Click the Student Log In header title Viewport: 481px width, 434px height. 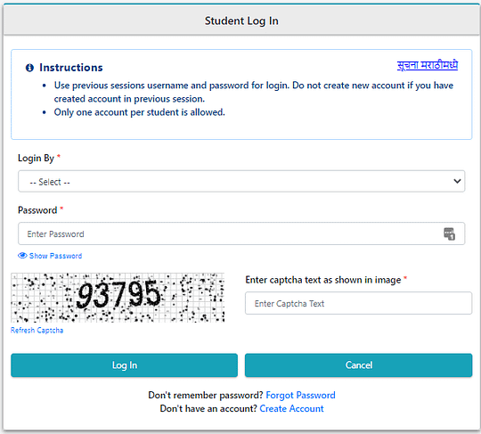(x=241, y=20)
